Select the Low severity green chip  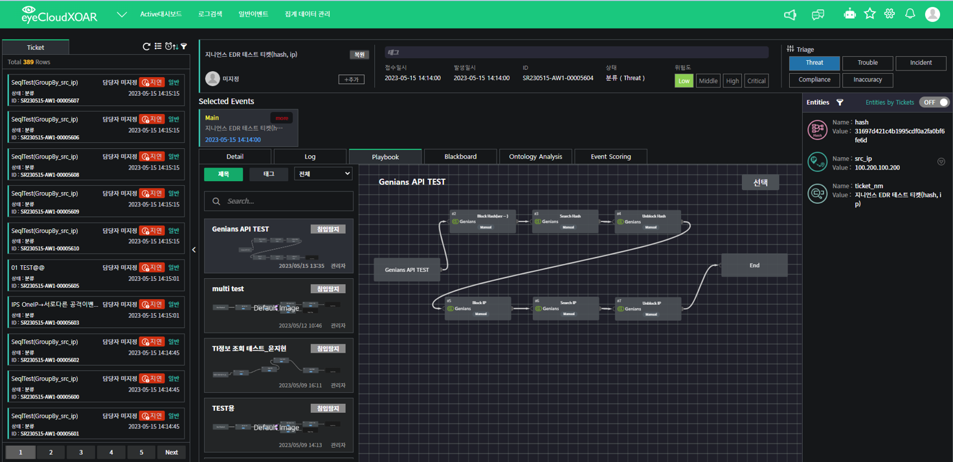coord(684,80)
